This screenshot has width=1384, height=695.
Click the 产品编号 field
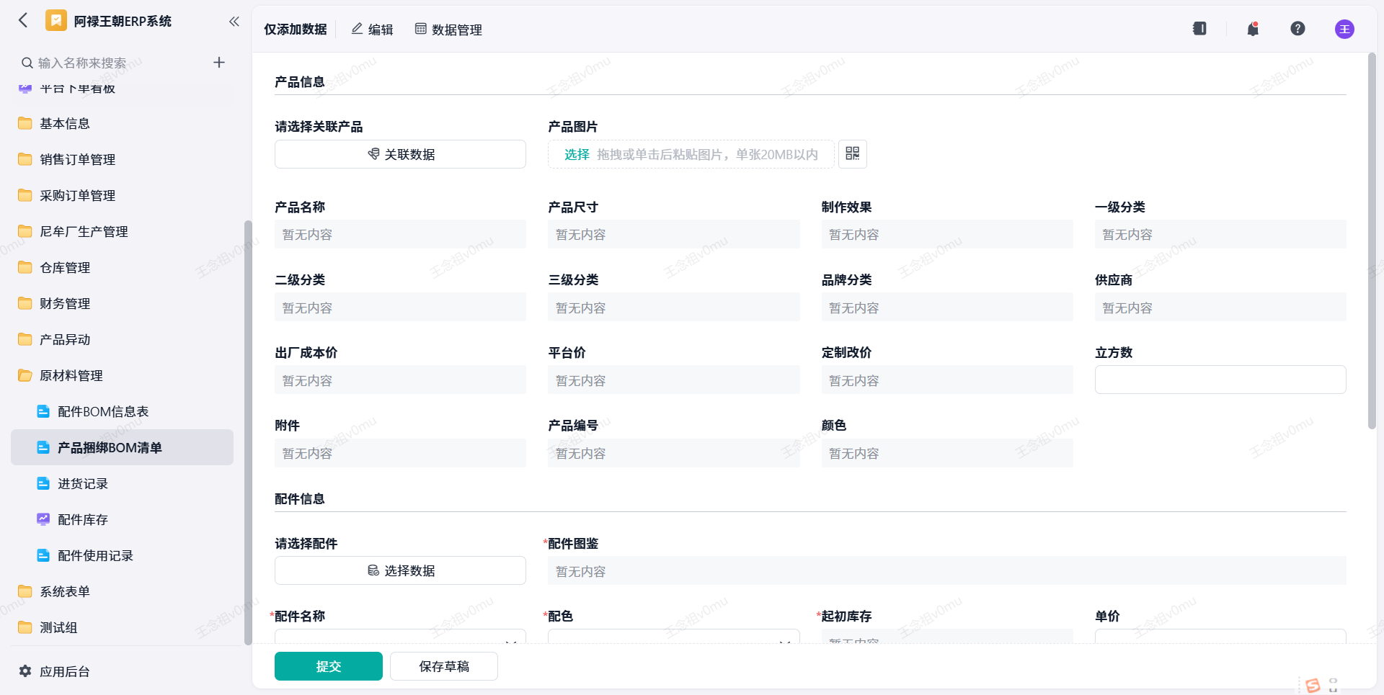pyautogui.click(x=674, y=453)
